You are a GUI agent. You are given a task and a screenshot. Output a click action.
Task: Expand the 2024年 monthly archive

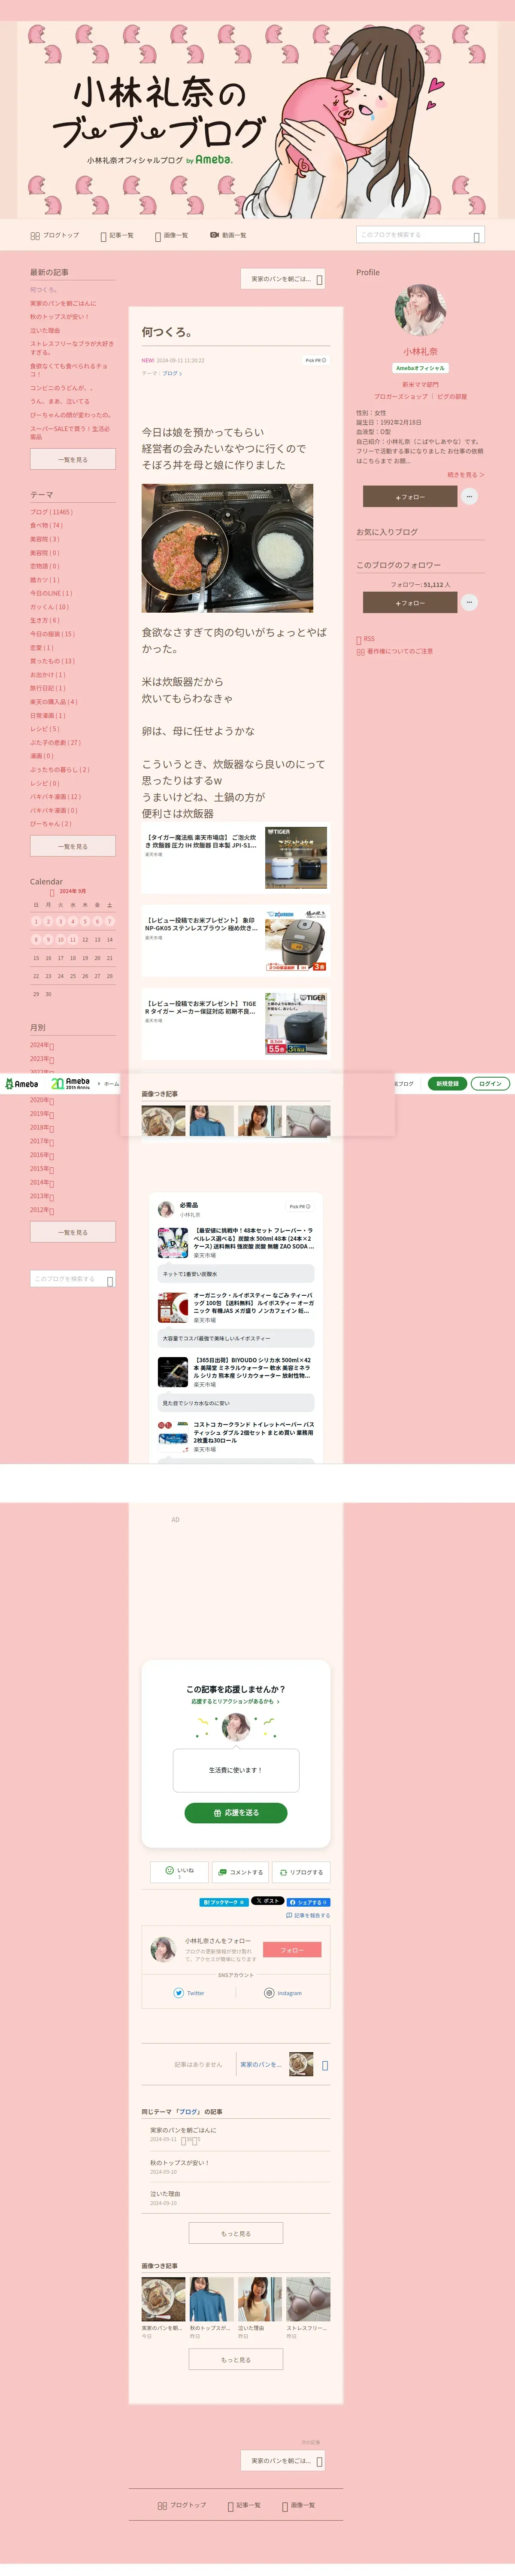pos(42,1045)
